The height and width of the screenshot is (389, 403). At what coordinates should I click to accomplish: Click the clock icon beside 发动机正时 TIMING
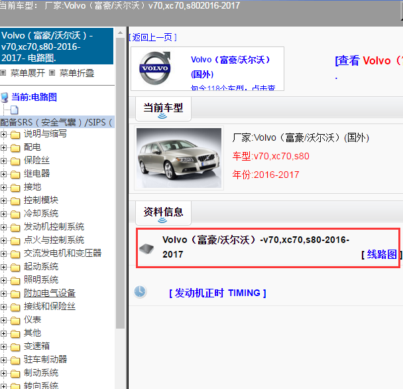click(x=140, y=291)
